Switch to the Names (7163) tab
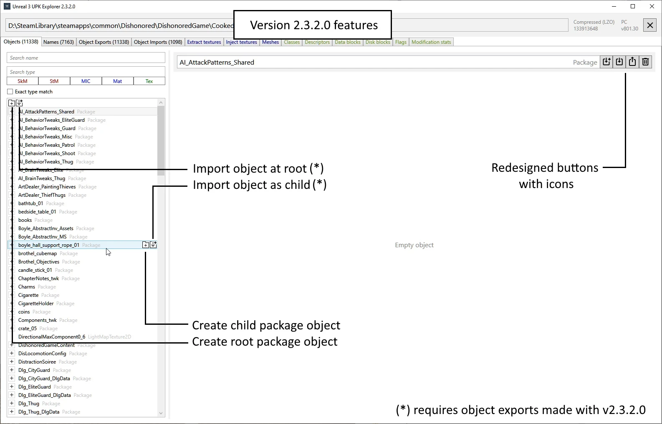The height and width of the screenshot is (424, 662). [58, 42]
